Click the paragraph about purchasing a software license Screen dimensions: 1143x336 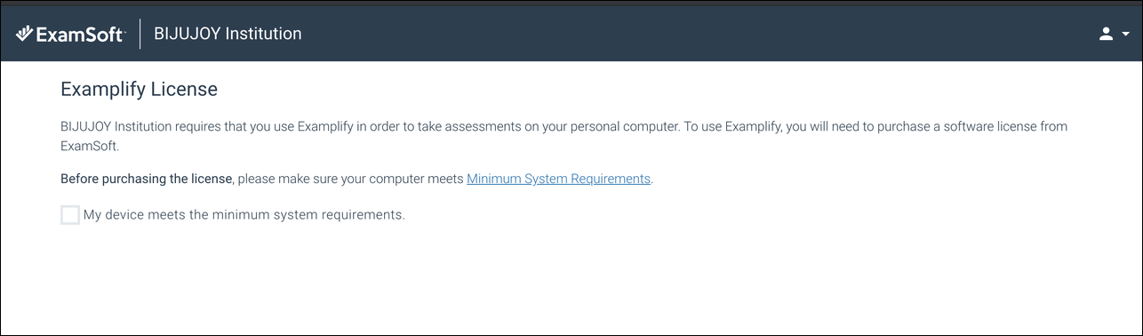pyautogui.click(x=564, y=136)
